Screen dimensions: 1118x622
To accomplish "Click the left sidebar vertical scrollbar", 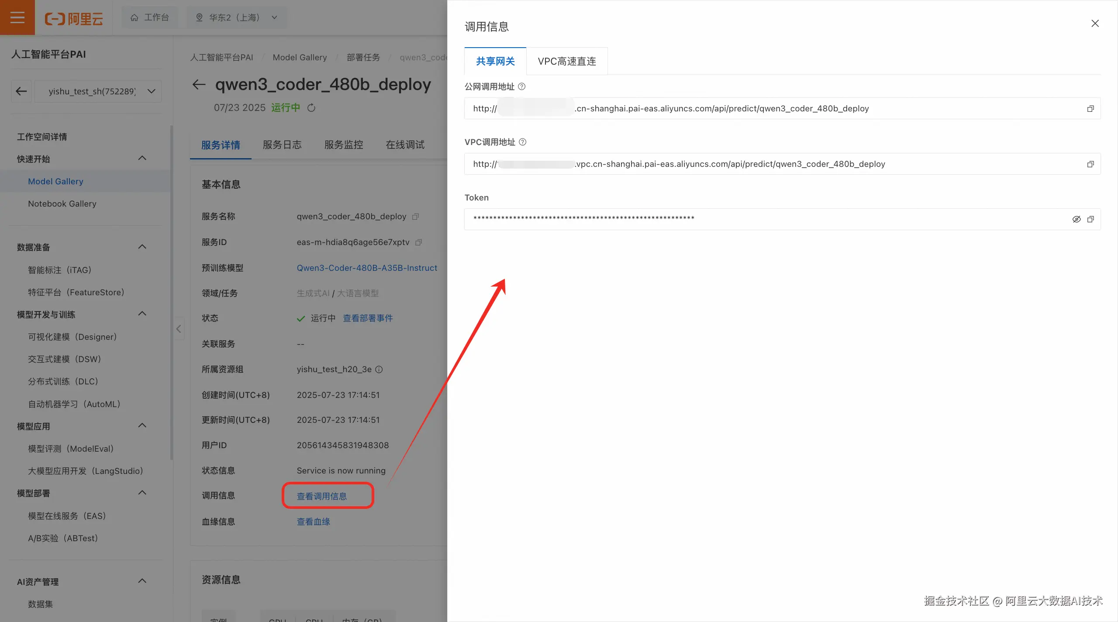I will (x=172, y=293).
